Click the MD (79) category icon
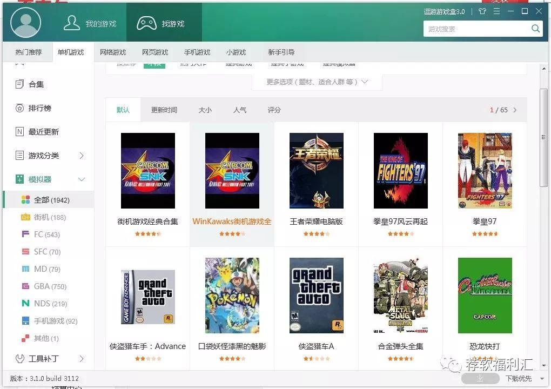The image size is (551, 389). tap(25, 269)
